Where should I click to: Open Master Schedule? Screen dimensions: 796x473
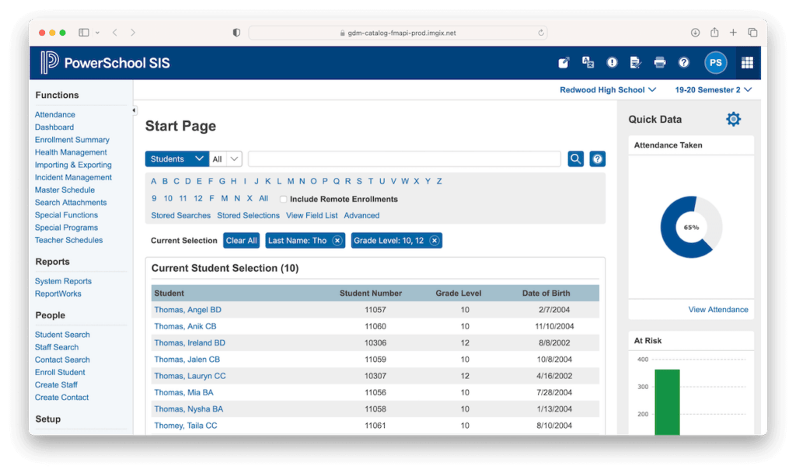pos(65,190)
